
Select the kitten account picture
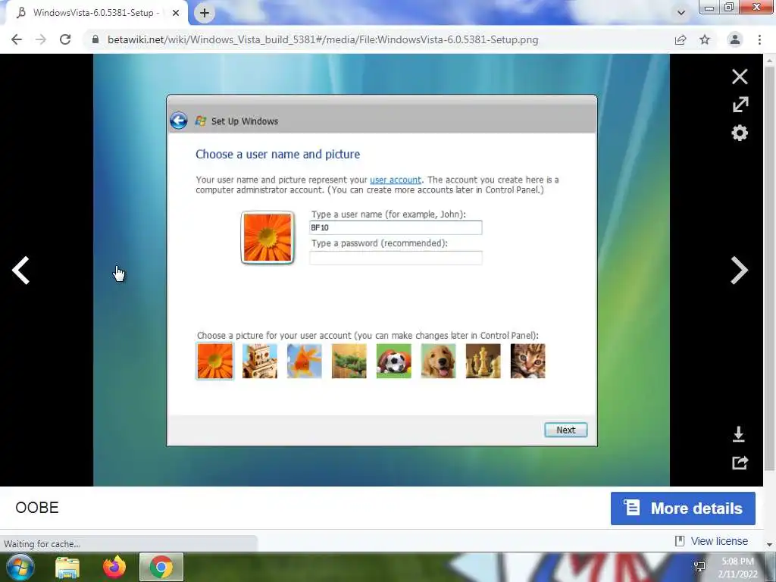[x=527, y=361]
